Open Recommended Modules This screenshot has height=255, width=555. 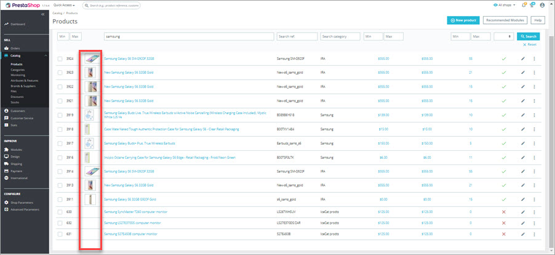tap(505, 20)
